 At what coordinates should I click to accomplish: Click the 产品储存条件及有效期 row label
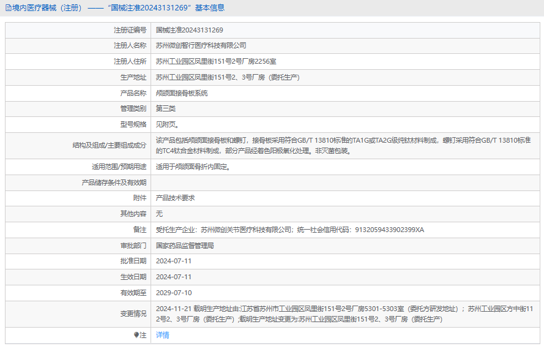pyautogui.click(x=114, y=182)
